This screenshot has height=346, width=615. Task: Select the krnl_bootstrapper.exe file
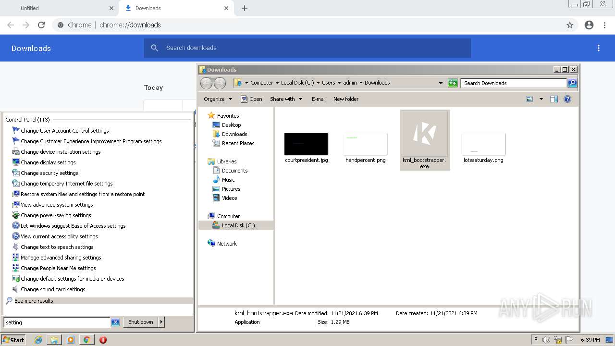(x=425, y=140)
